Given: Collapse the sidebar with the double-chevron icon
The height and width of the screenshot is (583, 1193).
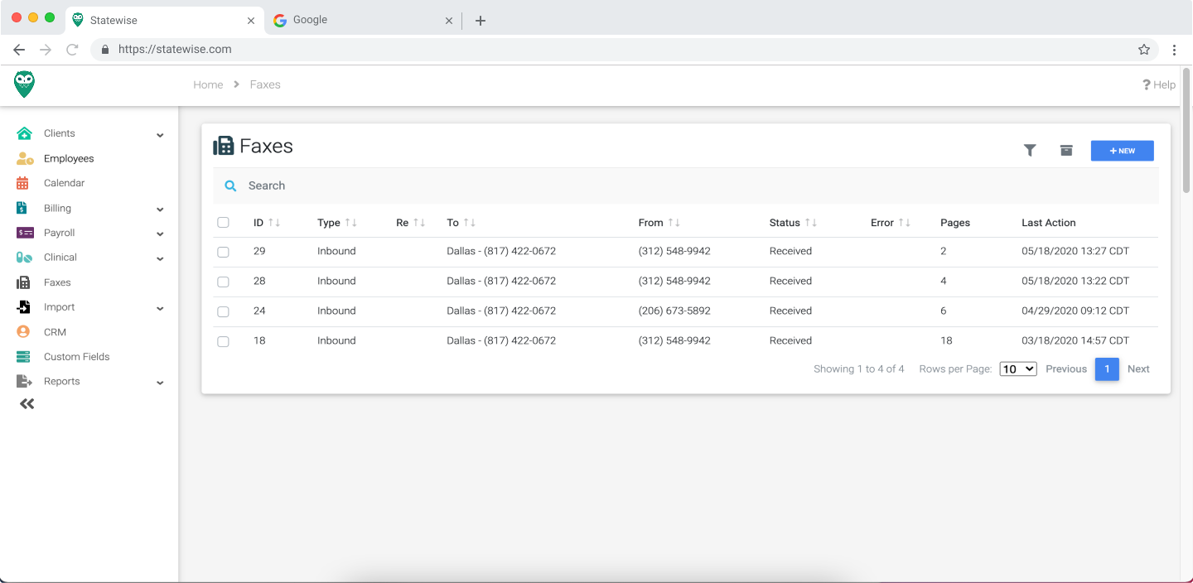Looking at the screenshot, I should click(x=26, y=403).
